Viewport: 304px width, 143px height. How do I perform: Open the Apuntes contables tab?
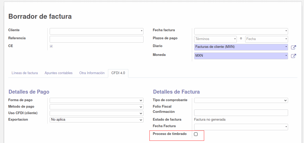point(59,73)
